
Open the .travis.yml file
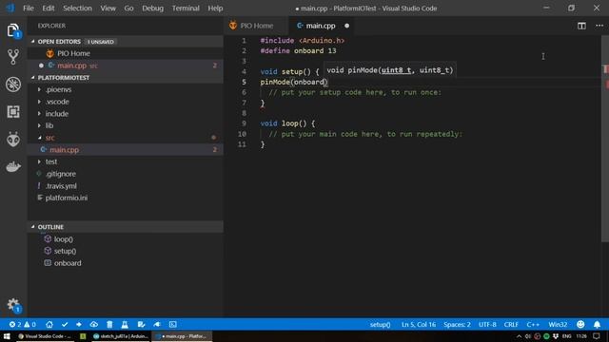tap(125, 186)
